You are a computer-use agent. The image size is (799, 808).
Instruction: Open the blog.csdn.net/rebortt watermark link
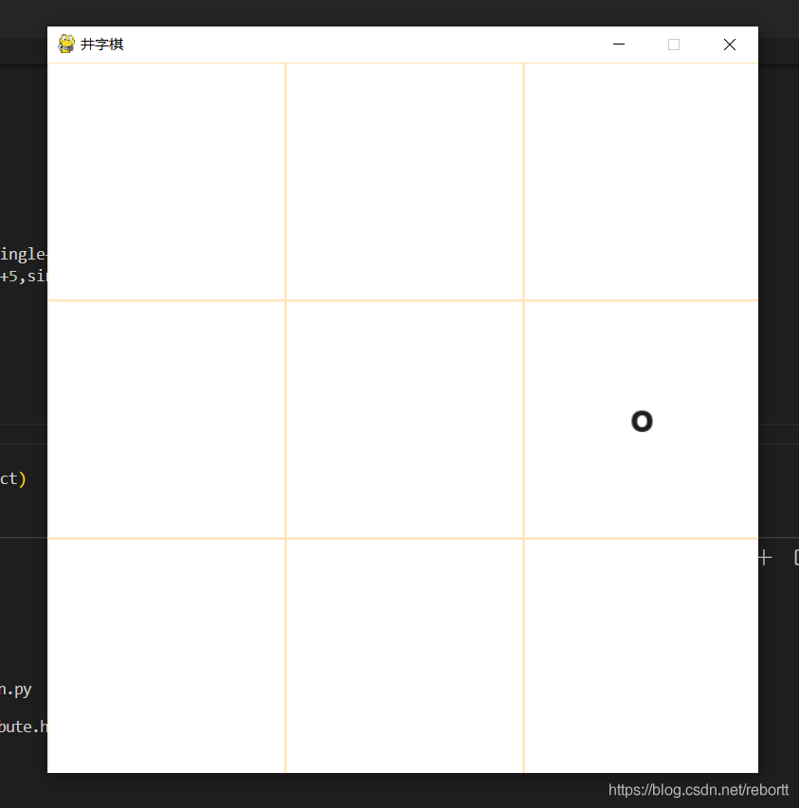(698, 790)
